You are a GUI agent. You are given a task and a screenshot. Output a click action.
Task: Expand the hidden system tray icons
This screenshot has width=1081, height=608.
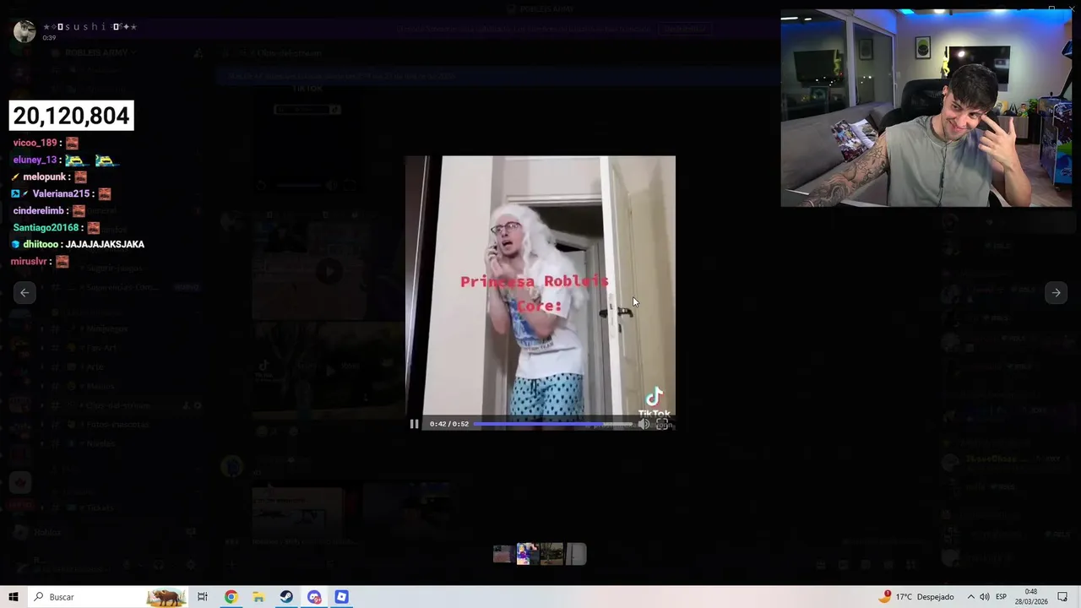(x=970, y=597)
